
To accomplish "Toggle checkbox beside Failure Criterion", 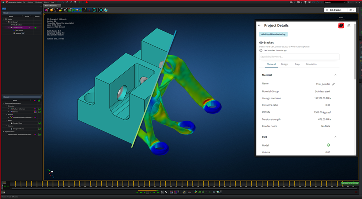I will [x=9, y=109].
